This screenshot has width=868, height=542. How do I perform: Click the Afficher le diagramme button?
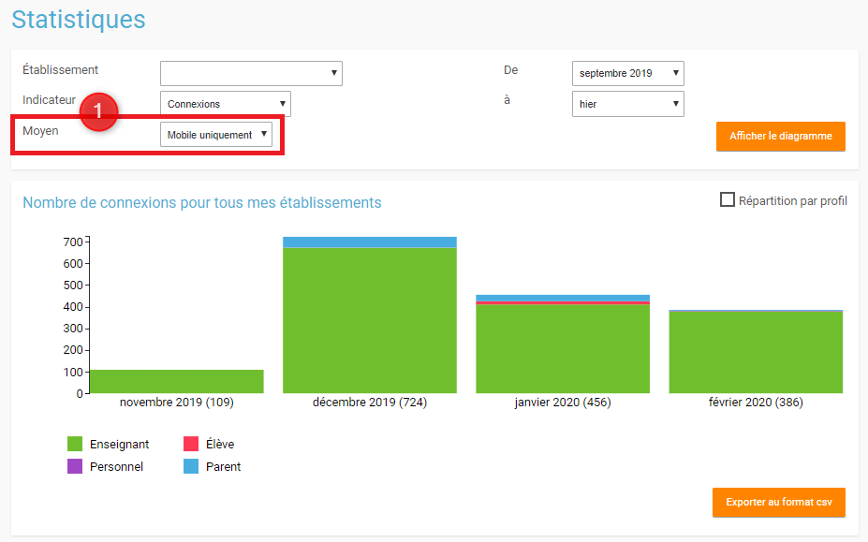(780, 136)
